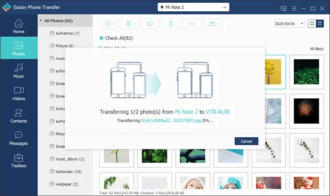Click the Add photos plus icon
The image size is (330, 196).
[x=107, y=24]
